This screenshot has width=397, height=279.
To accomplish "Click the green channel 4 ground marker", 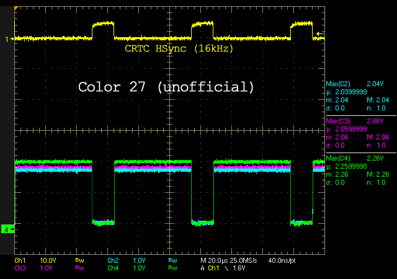I will tap(7, 229).
